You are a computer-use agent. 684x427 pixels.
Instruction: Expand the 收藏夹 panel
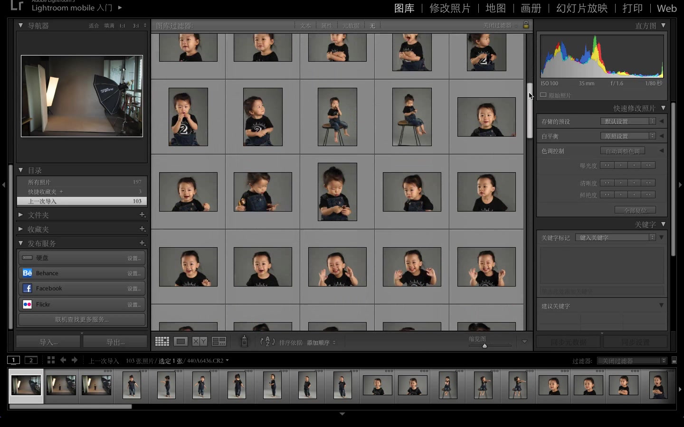tap(20, 229)
